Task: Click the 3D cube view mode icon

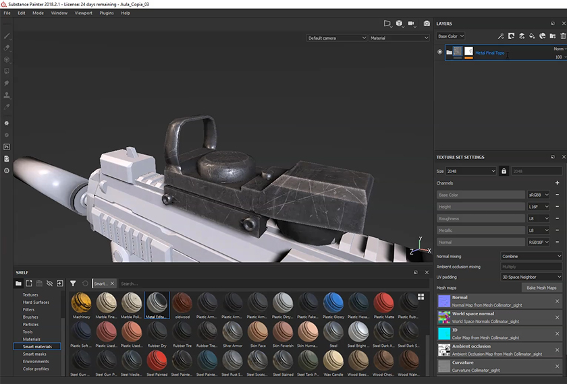Action: click(400, 24)
